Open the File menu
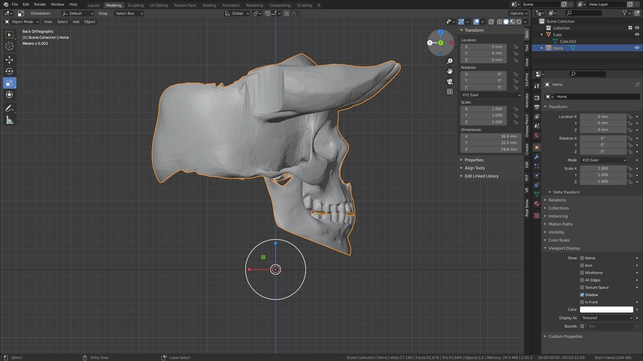The height and width of the screenshot is (361, 643). (x=15, y=4)
